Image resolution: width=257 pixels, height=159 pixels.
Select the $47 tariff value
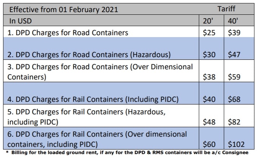pos(235,55)
